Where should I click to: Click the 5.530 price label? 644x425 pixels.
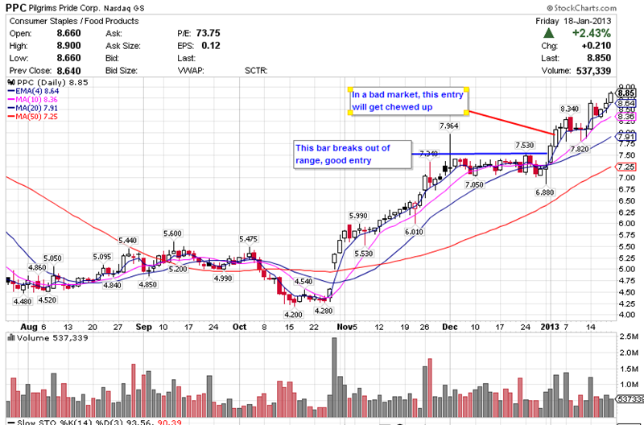click(364, 254)
